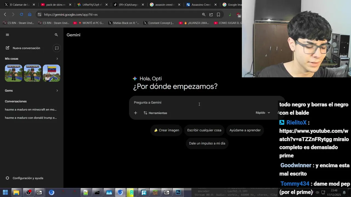Open OBS Studio from the taskbar
This screenshot has width=351, height=197.
tap(28, 192)
